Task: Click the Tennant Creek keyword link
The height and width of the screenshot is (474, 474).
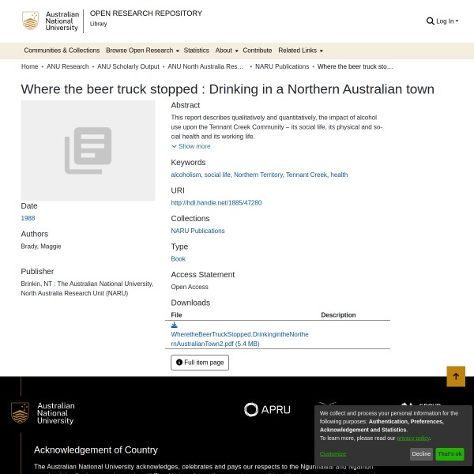Action: 306,175
